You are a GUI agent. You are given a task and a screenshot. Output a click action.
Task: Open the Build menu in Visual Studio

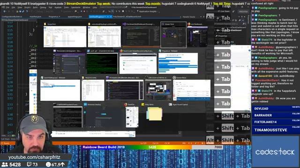pyautogui.click(x=35, y=7)
